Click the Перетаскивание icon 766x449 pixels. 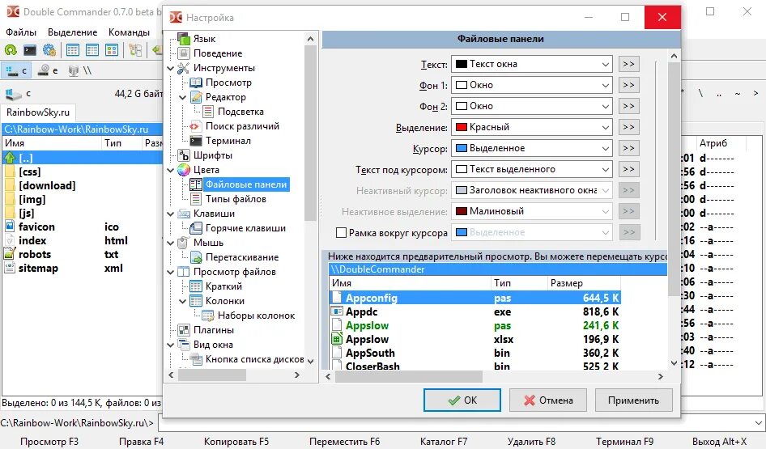196,257
